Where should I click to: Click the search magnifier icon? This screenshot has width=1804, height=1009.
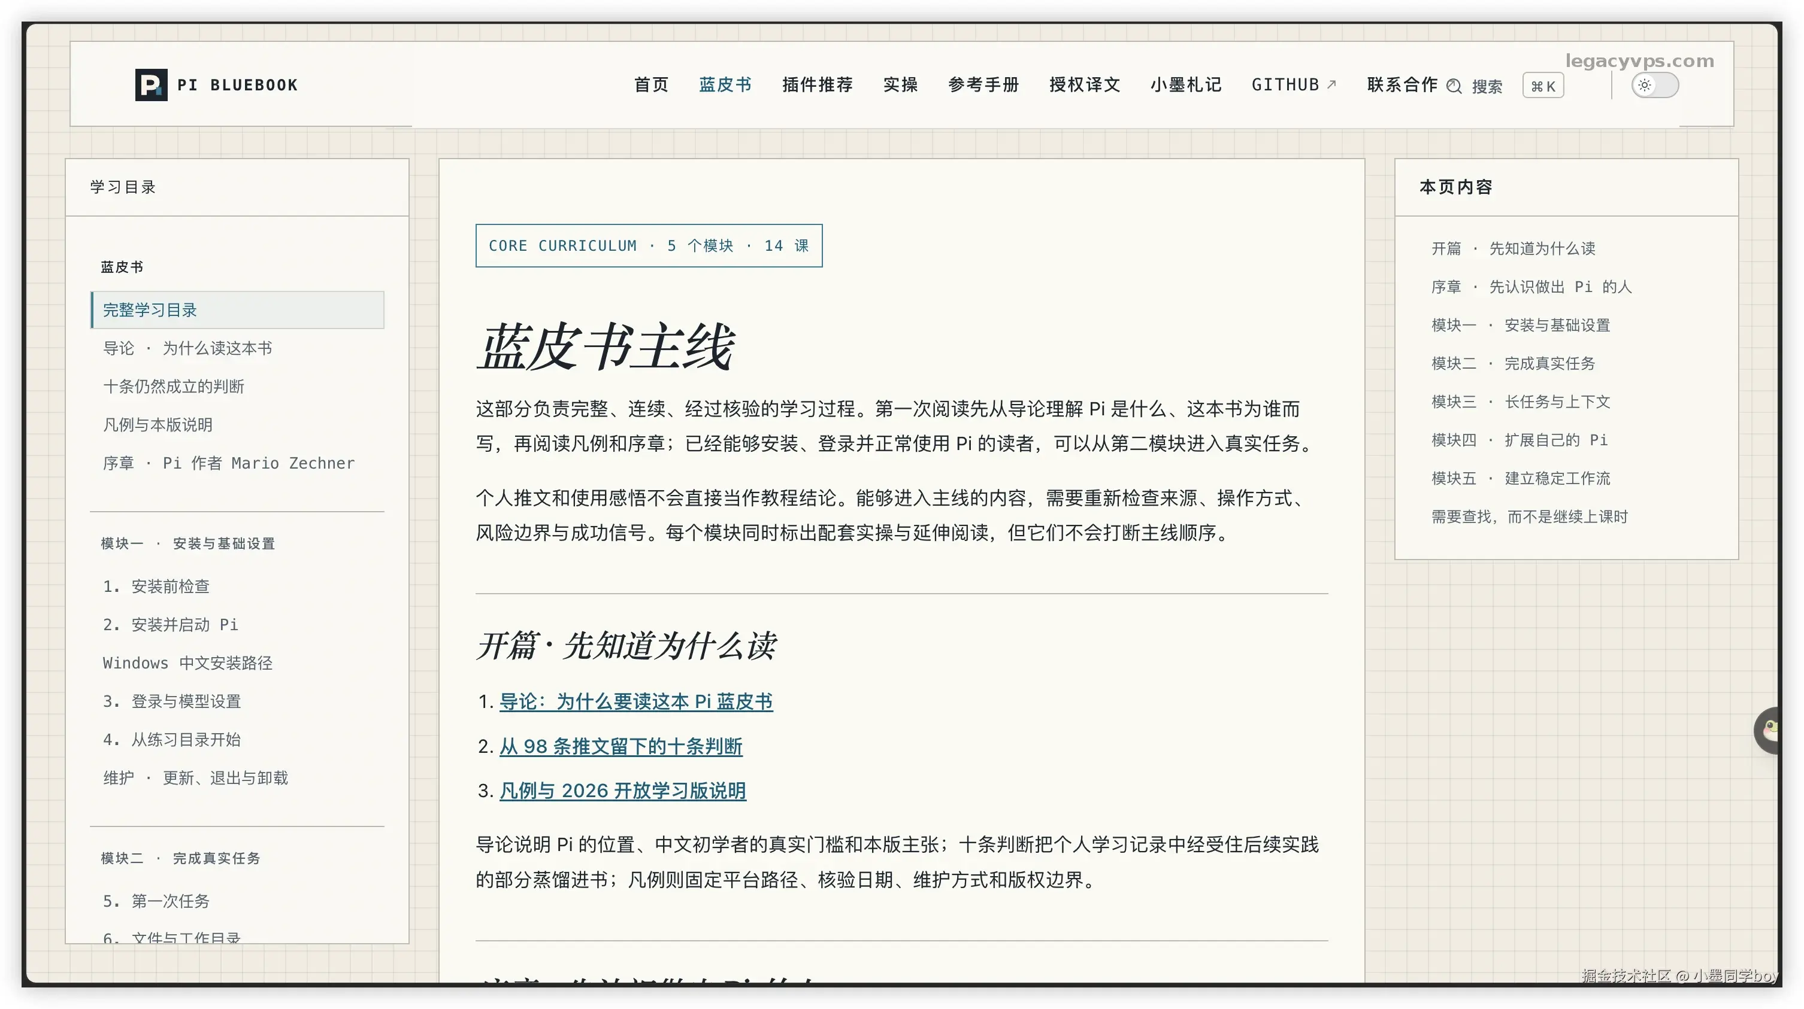point(1454,86)
